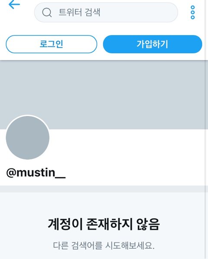This screenshot has width=208, height=259.
Task: Go back with the blue arrow
Action: [x=14, y=4]
